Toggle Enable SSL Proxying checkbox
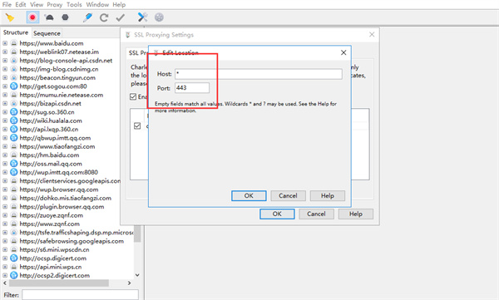Image resolution: width=499 pixels, height=300 pixels. [x=133, y=96]
